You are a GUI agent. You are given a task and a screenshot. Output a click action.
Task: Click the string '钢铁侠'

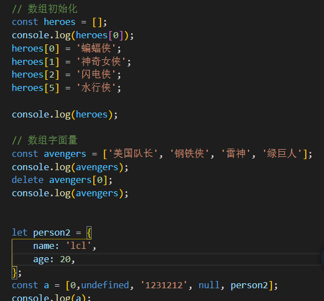click(190, 154)
